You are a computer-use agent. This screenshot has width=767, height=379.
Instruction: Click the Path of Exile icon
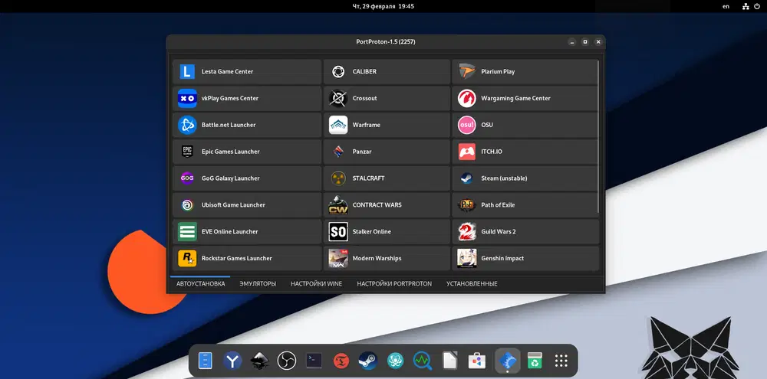(x=466, y=205)
